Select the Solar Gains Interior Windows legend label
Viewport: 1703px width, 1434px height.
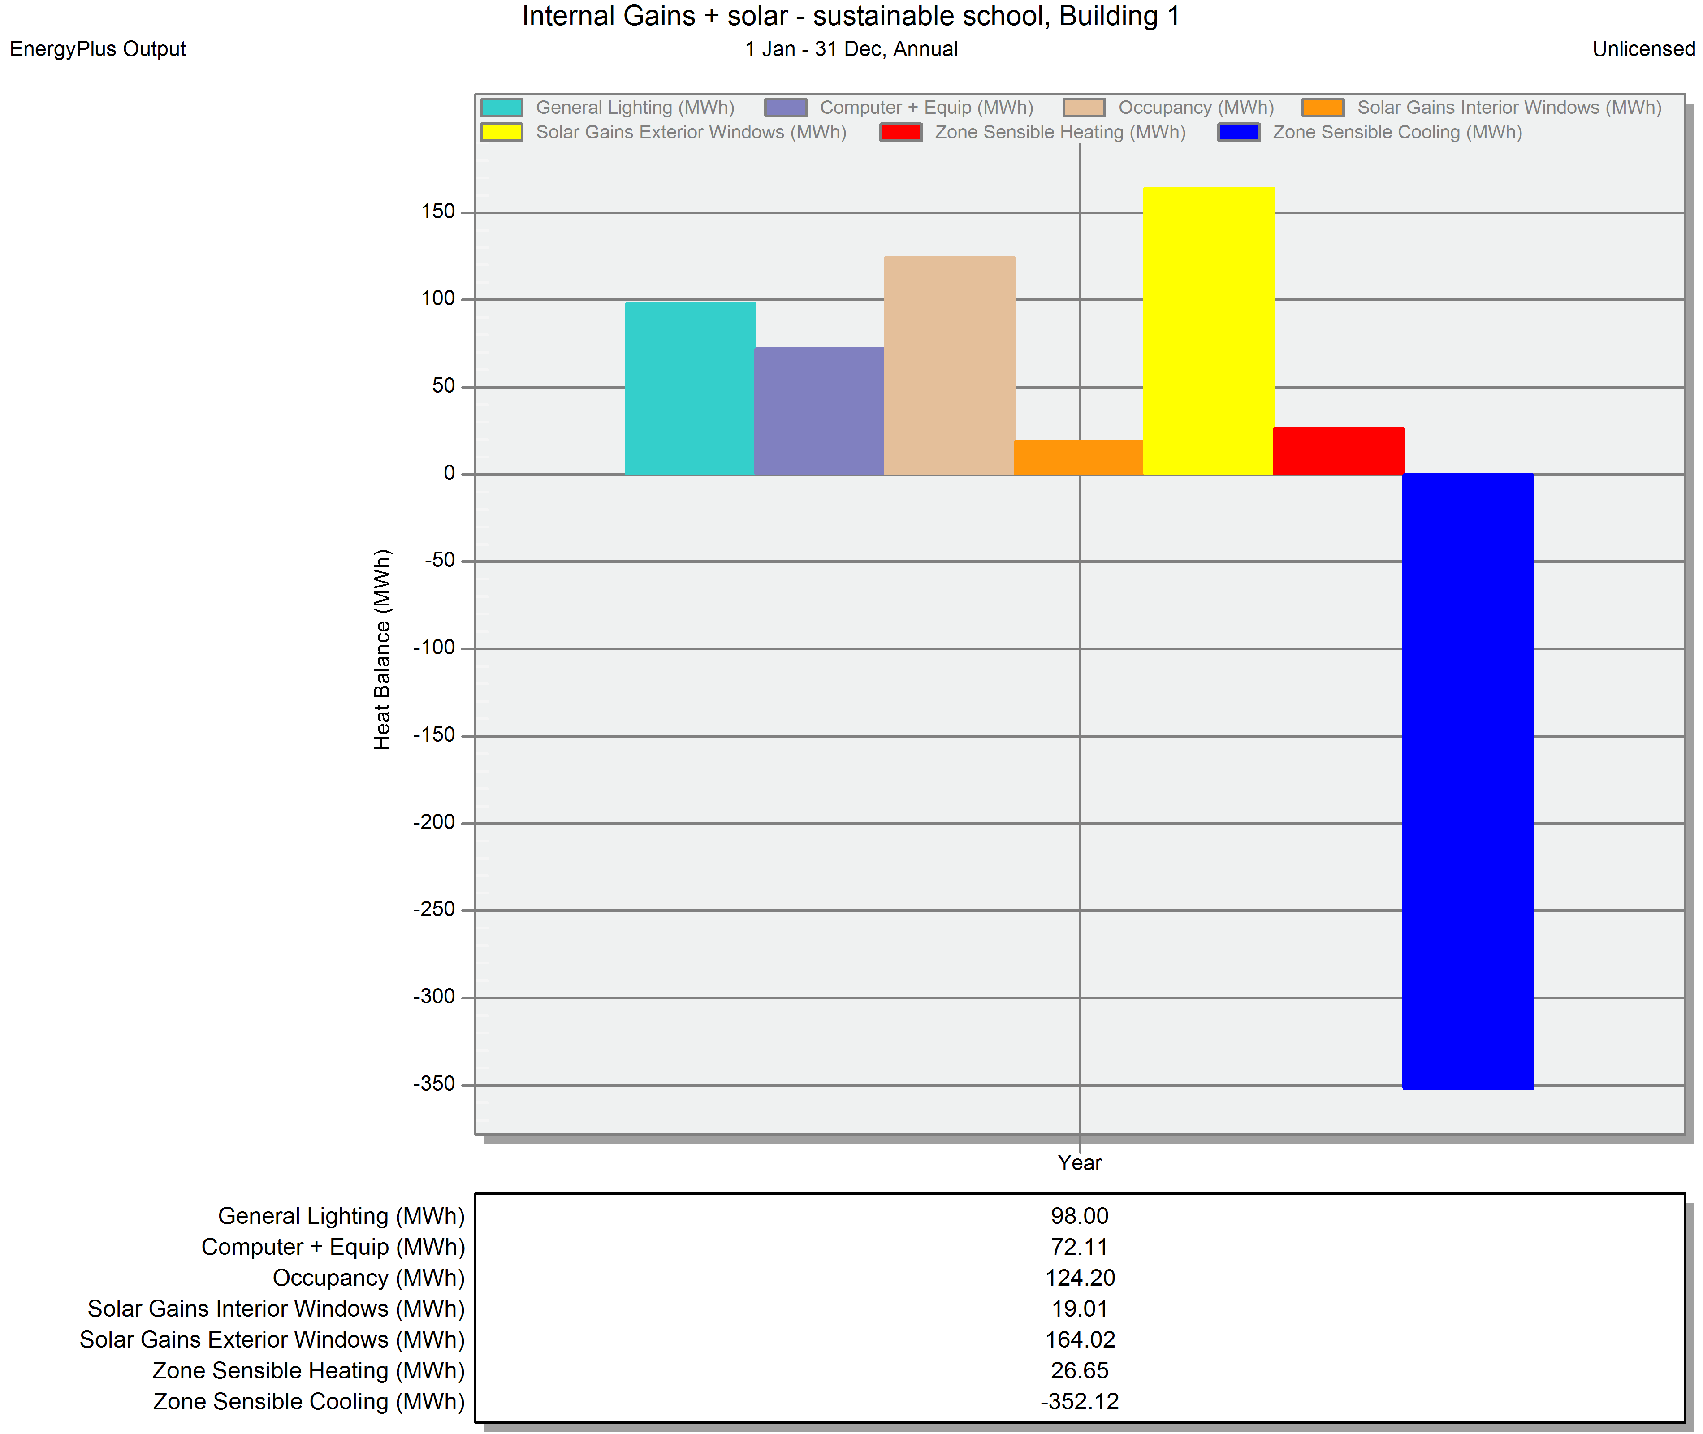pyautogui.click(x=1509, y=107)
